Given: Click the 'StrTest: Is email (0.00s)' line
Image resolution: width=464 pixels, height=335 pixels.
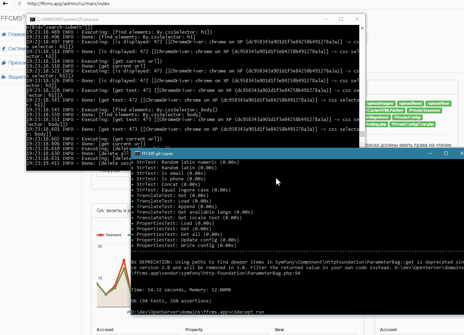Looking at the screenshot, I should tap(169, 173).
